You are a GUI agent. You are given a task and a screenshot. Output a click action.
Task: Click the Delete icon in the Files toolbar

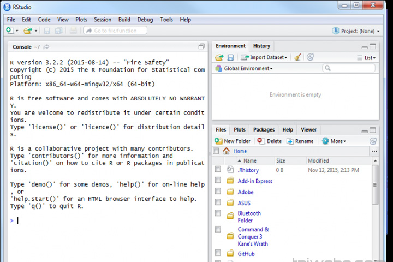coord(260,141)
